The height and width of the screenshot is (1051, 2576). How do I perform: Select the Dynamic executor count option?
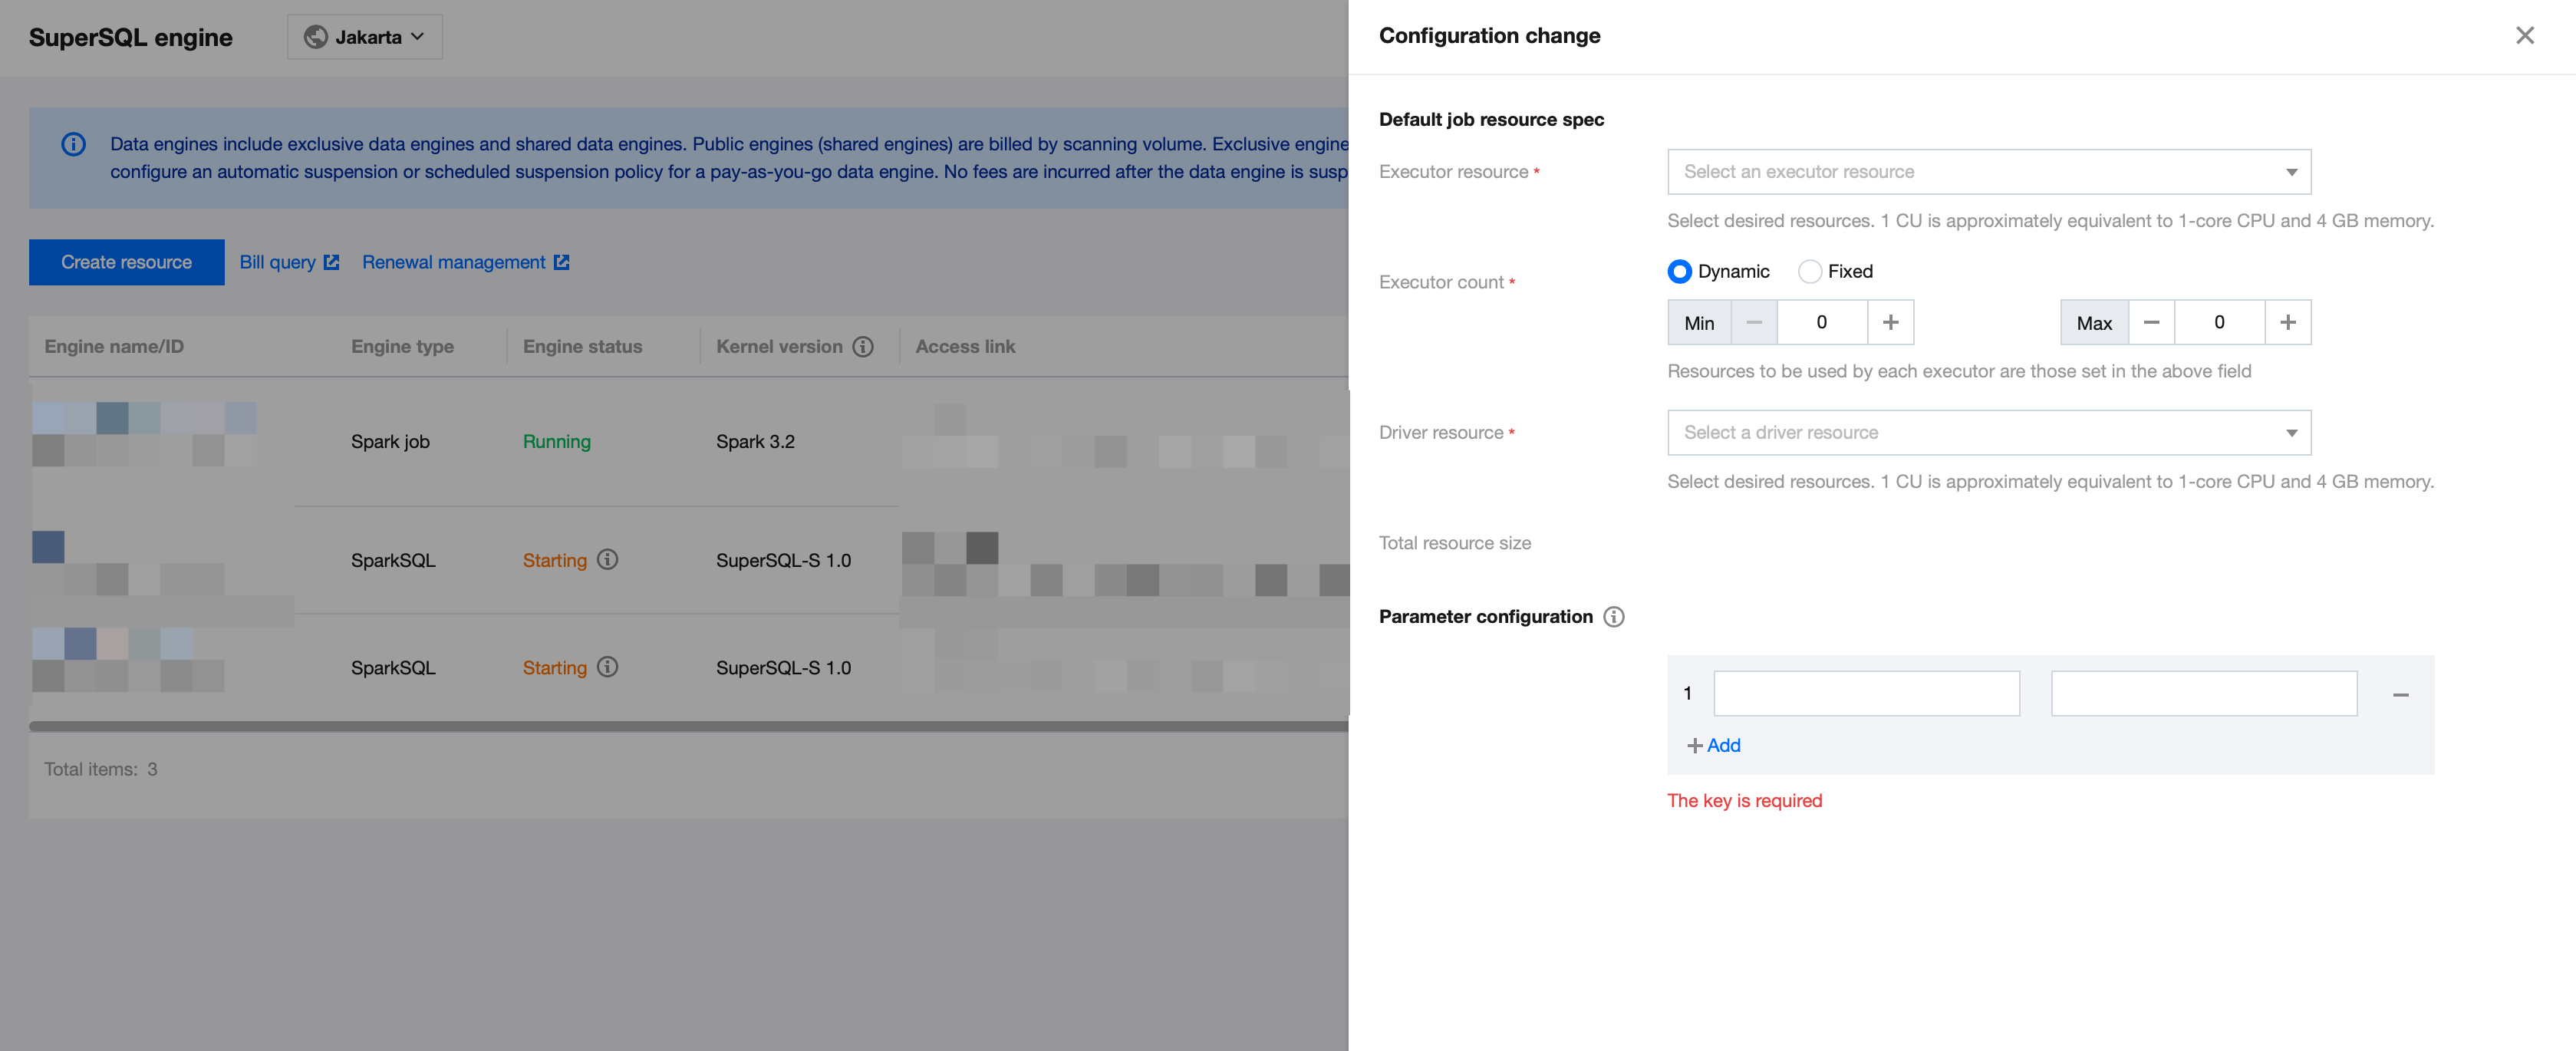[1680, 272]
